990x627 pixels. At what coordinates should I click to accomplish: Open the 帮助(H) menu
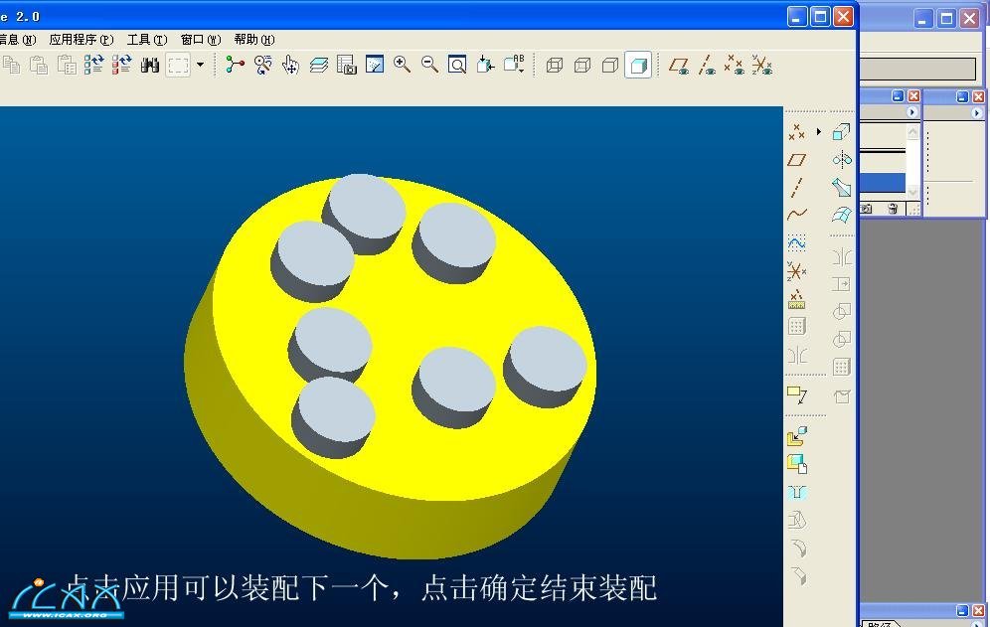[x=253, y=40]
